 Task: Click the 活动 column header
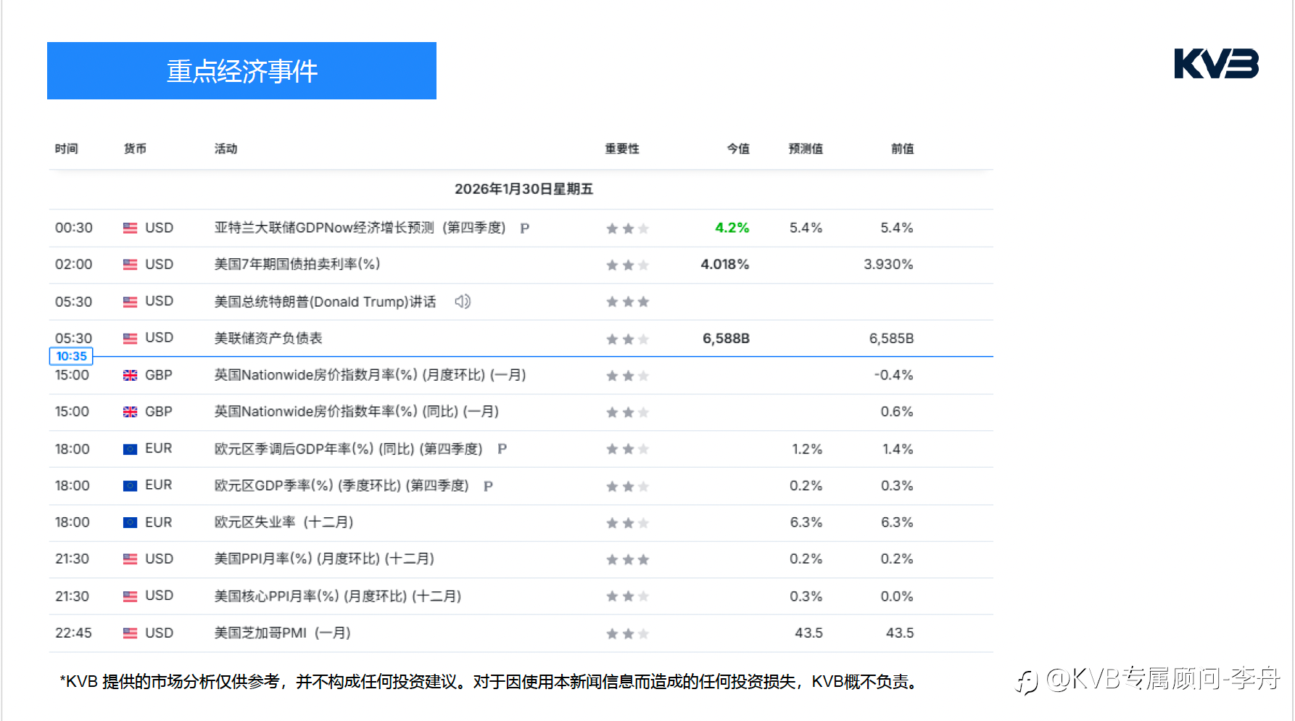pyautogui.click(x=226, y=149)
